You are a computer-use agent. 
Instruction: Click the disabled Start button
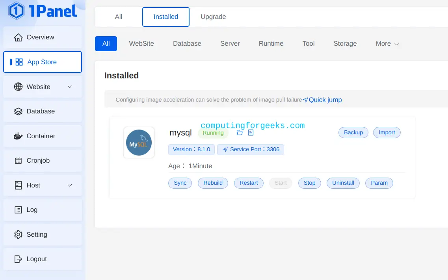coord(281,183)
